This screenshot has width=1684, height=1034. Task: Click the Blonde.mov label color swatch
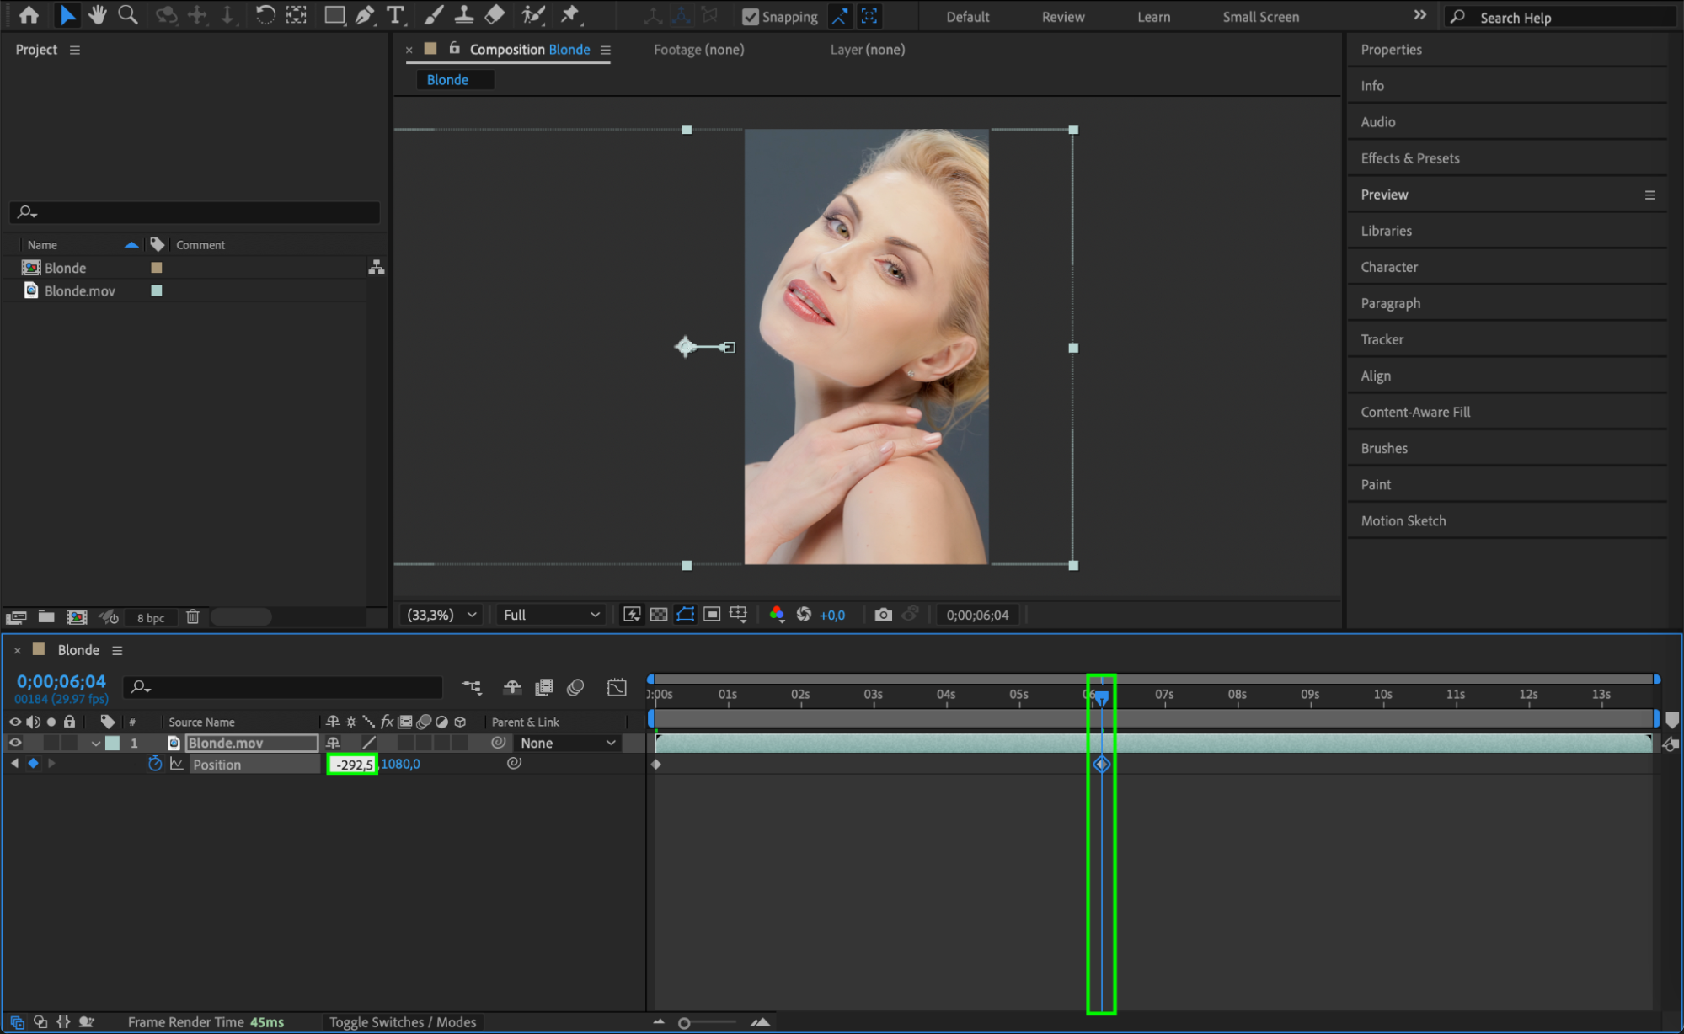pos(156,290)
